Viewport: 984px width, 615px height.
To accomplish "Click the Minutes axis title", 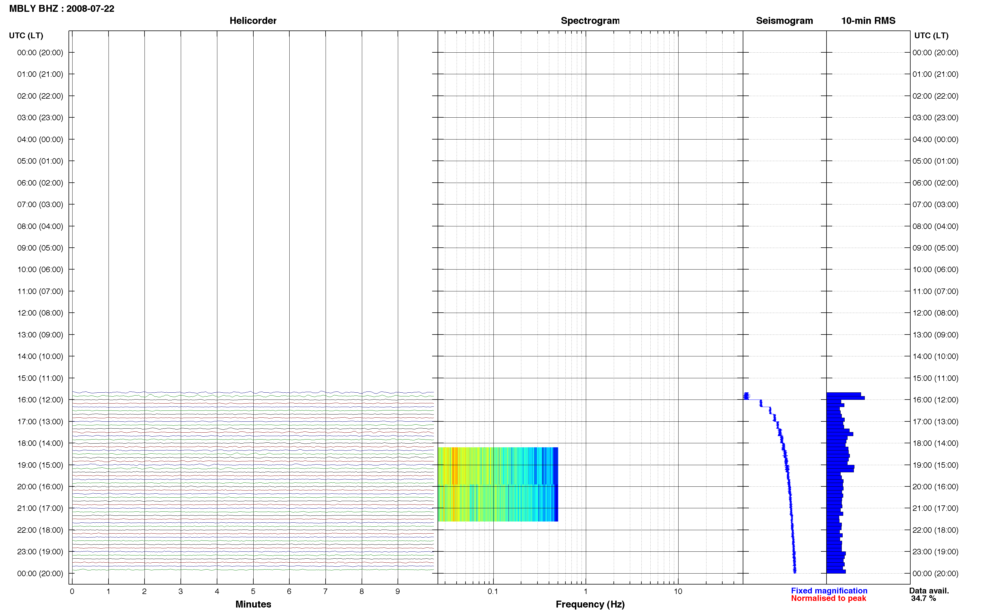I will click(253, 604).
